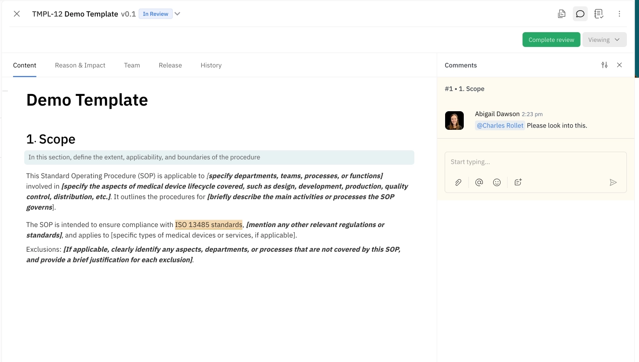Open the Viewing mode dropdown
This screenshot has width=639, height=362.
tap(604, 40)
